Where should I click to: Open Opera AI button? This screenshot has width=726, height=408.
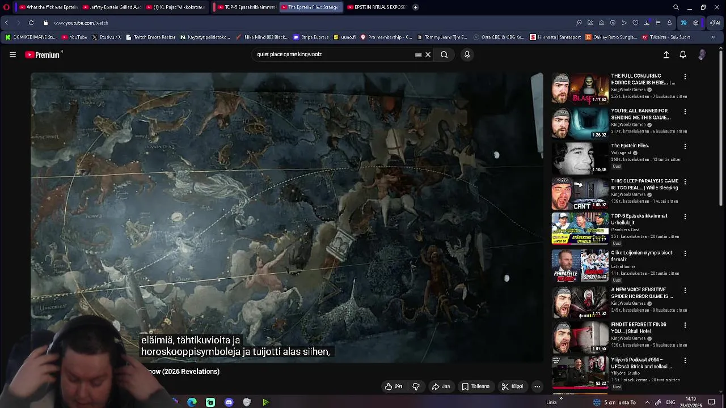click(x=715, y=23)
